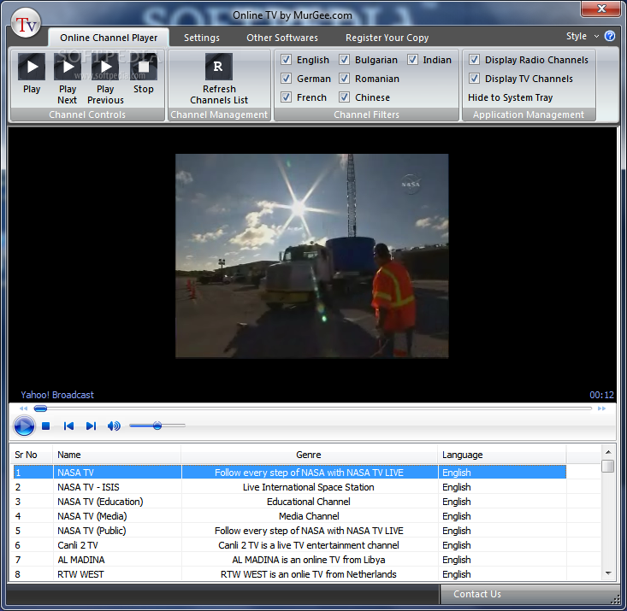The height and width of the screenshot is (611, 627).
Task: Uncheck the English channel filter
Action: coord(286,60)
